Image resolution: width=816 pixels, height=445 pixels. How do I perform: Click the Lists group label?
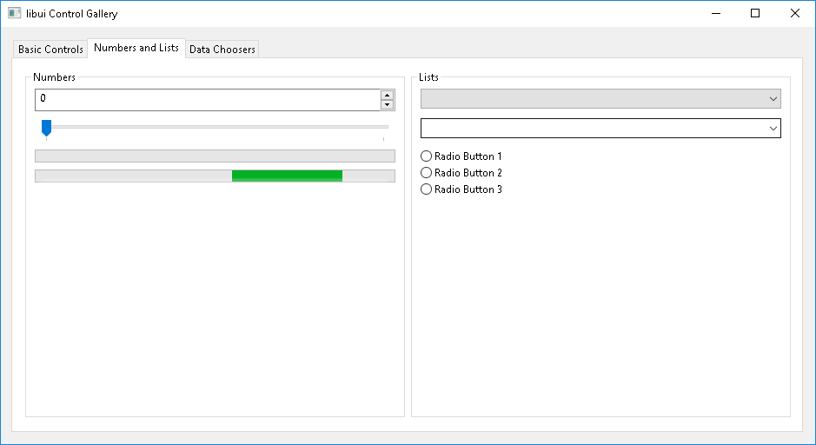(x=428, y=77)
